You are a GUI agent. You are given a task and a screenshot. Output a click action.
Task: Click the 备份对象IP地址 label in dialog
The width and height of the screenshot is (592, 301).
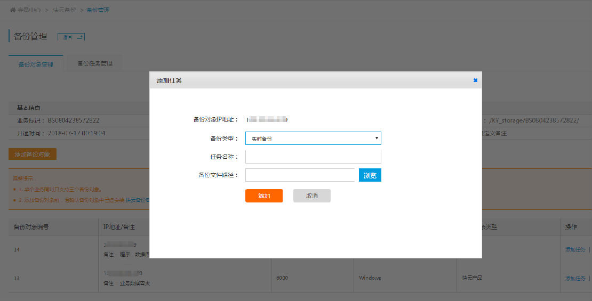pos(215,119)
